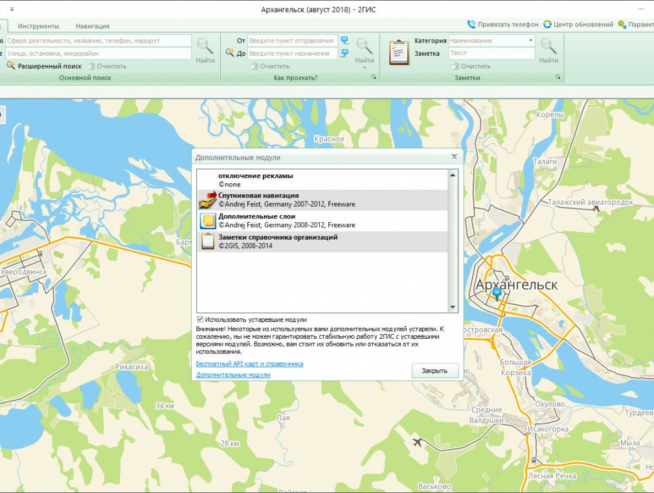
Task: Click the airplane icon near Талажский авиагородок
Action: [596, 207]
